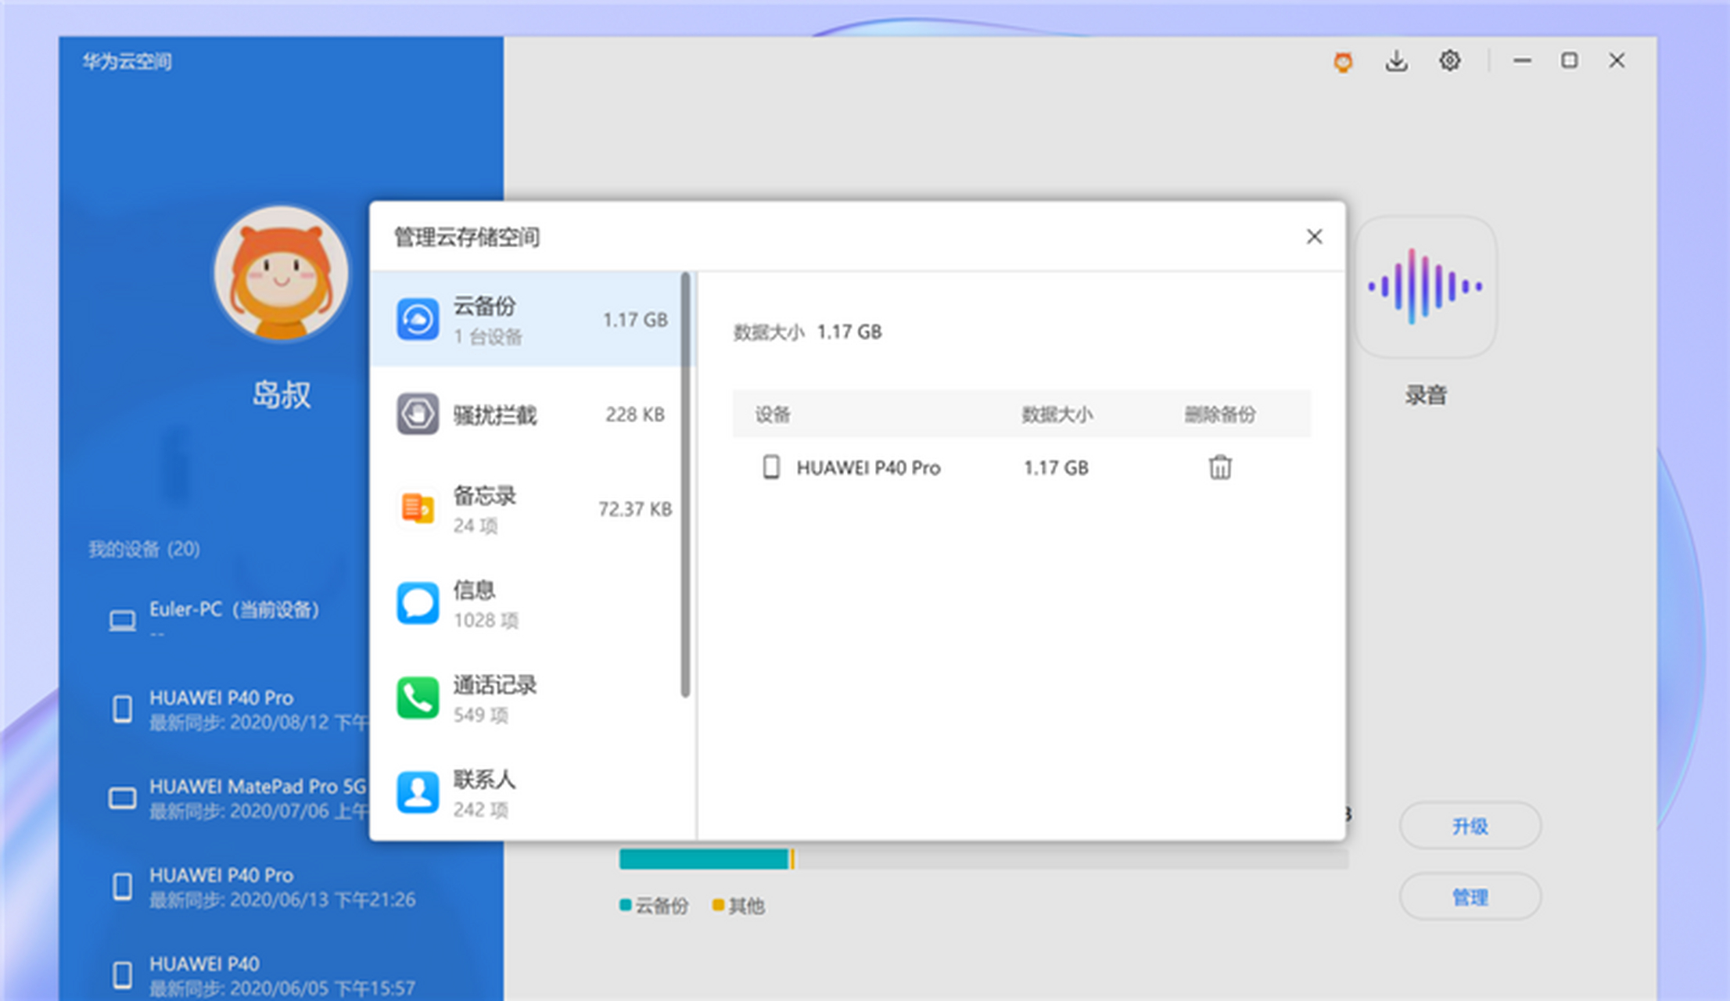Close the 管理云存储空间 dialog
Viewport: 1730px width, 1001px height.
coord(1314,236)
